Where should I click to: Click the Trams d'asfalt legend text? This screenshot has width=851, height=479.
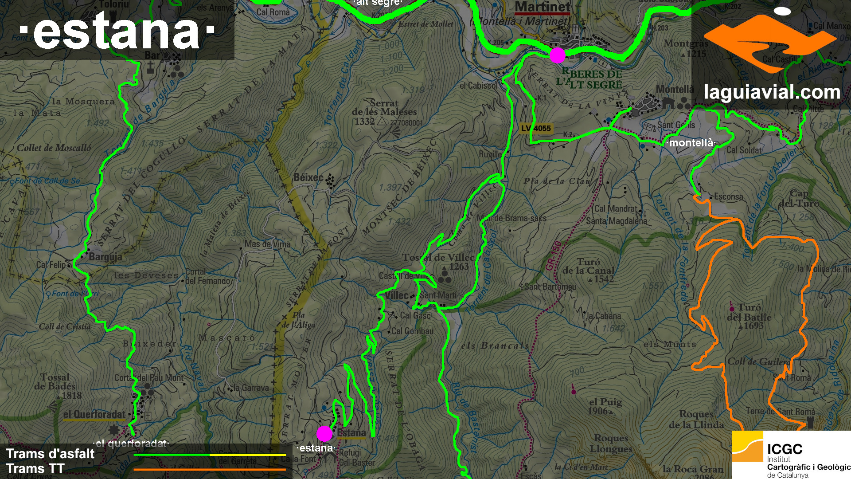50,454
